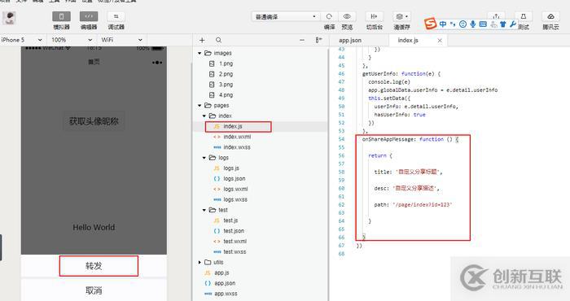This screenshot has width=570, height=301.
Task: Open the WiFi network type dropdown
Action: tap(122, 40)
